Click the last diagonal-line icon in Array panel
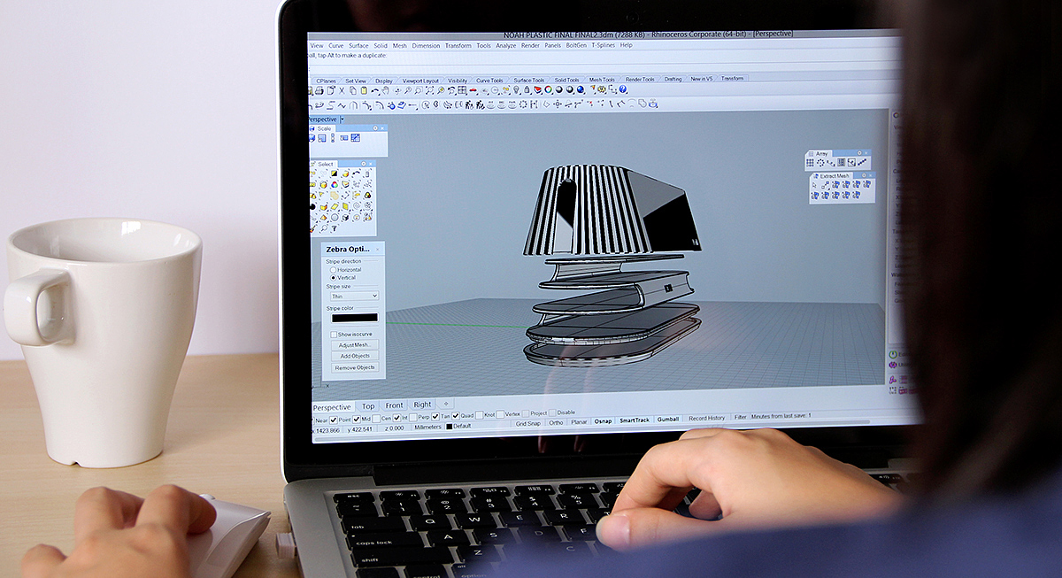The width and height of the screenshot is (1062, 578). click(862, 162)
